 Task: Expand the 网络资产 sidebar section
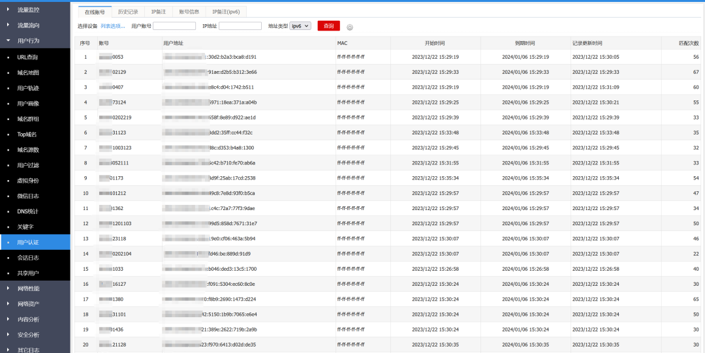(x=35, y=304)
